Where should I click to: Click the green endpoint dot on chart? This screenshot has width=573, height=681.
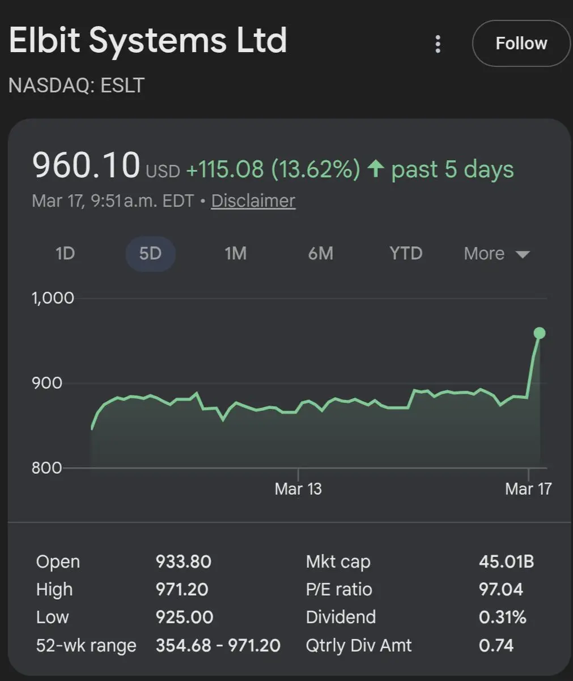[540, 333]
